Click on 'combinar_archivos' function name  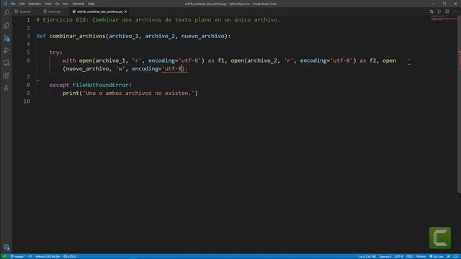coord(77,36)
